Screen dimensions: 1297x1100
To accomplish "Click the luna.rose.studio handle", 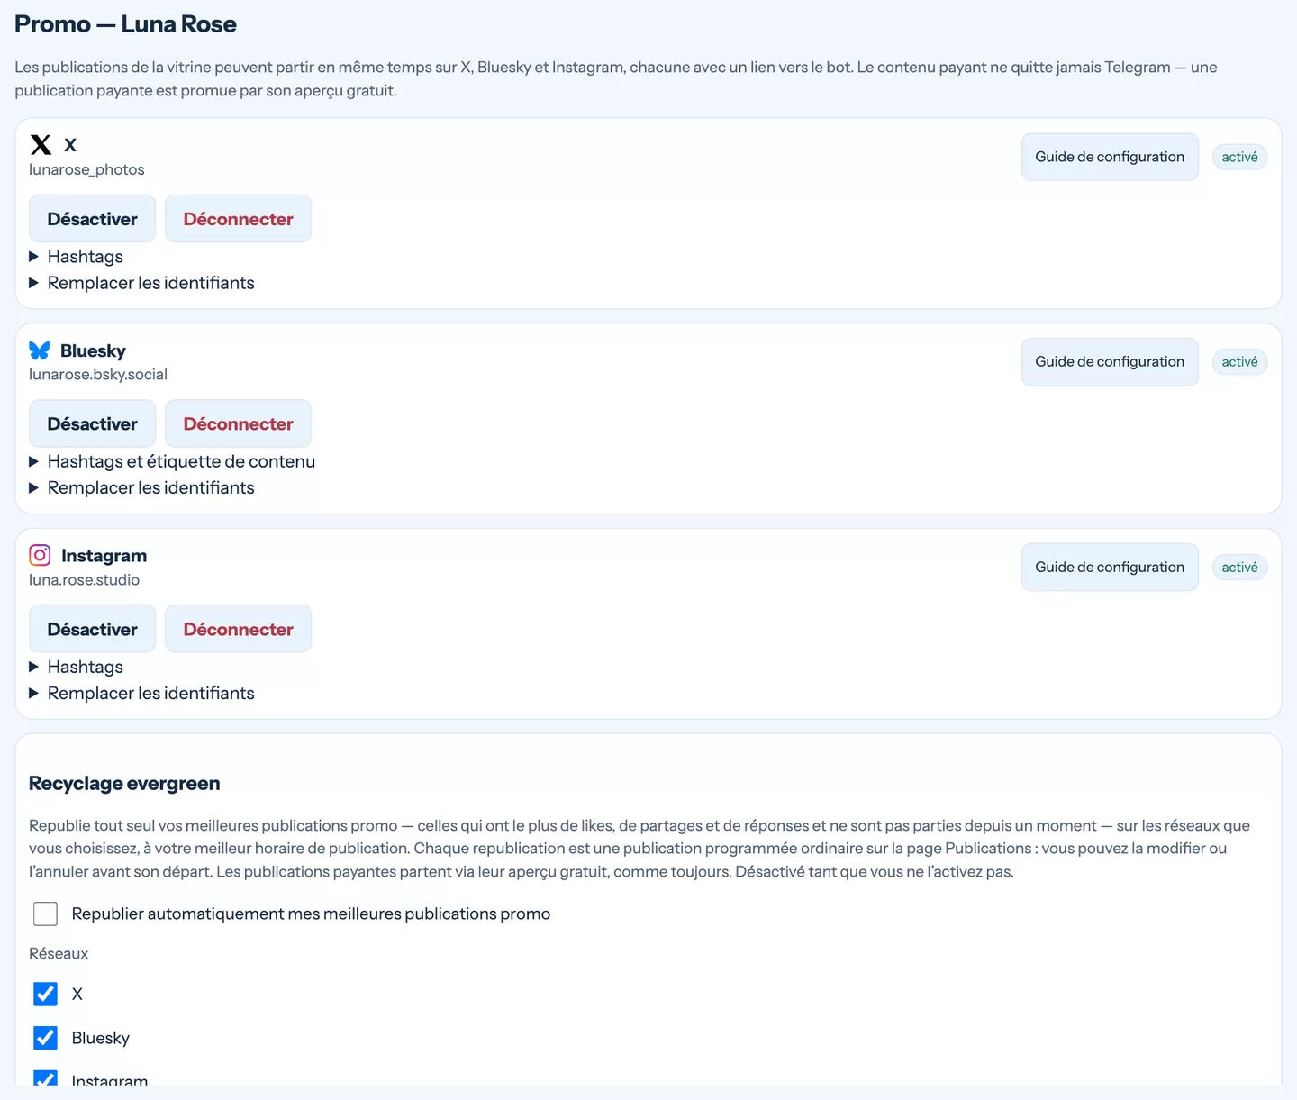I will point(85,579).
